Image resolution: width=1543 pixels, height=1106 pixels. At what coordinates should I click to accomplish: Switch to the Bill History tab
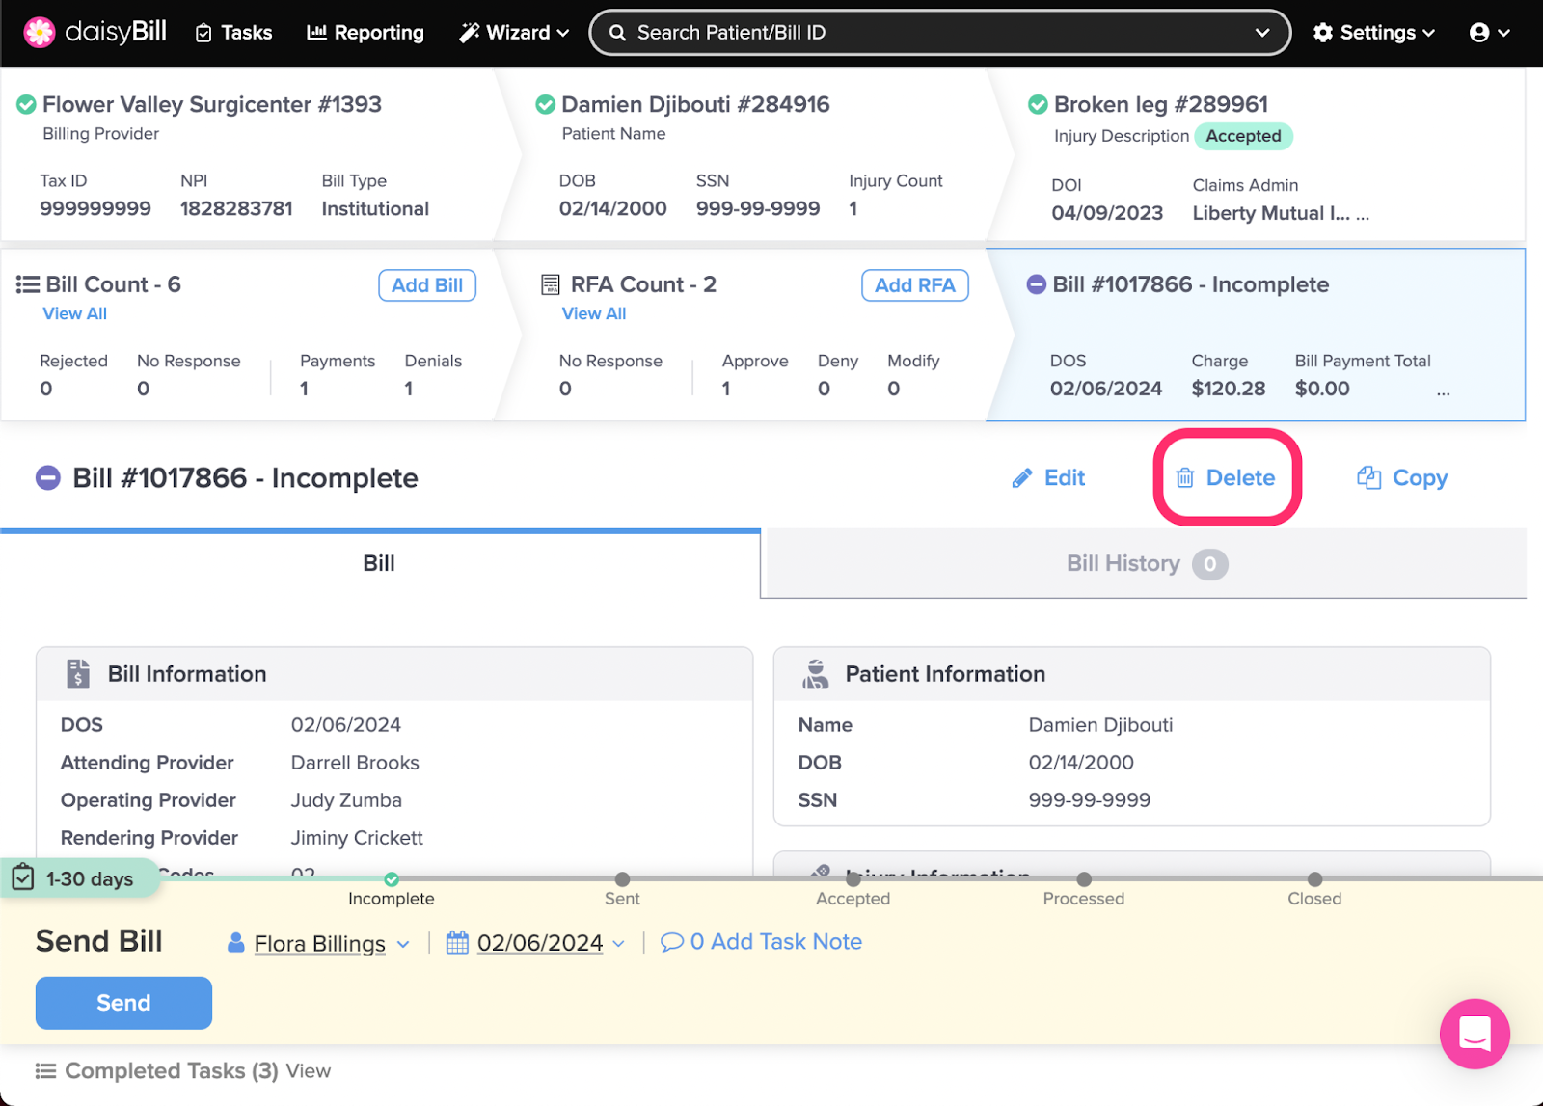[1144, 564]
